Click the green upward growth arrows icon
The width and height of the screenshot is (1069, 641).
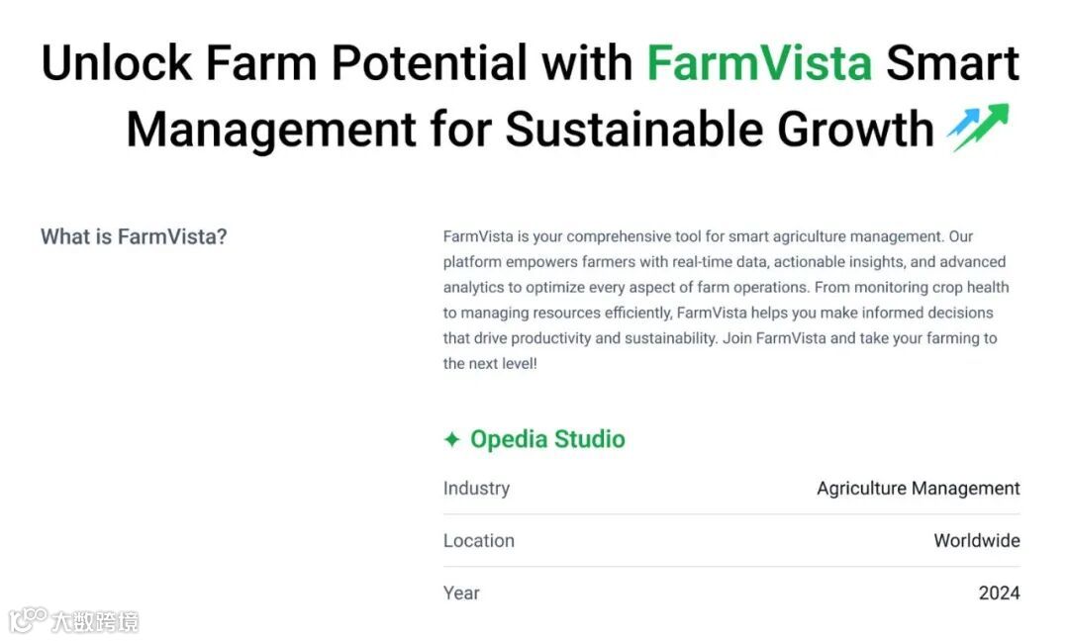pos(979,128)
